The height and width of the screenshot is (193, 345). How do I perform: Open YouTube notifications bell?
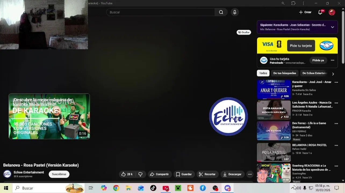(320, 12)
